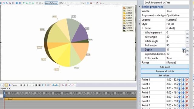Select the Point 4 row label
The width and height of the screenshot is (194, 109).
pos(146,93)
